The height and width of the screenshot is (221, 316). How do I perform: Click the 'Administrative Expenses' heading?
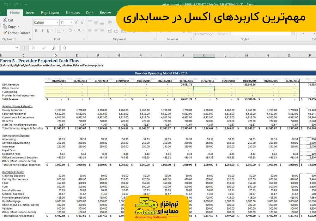pos(16,136)
